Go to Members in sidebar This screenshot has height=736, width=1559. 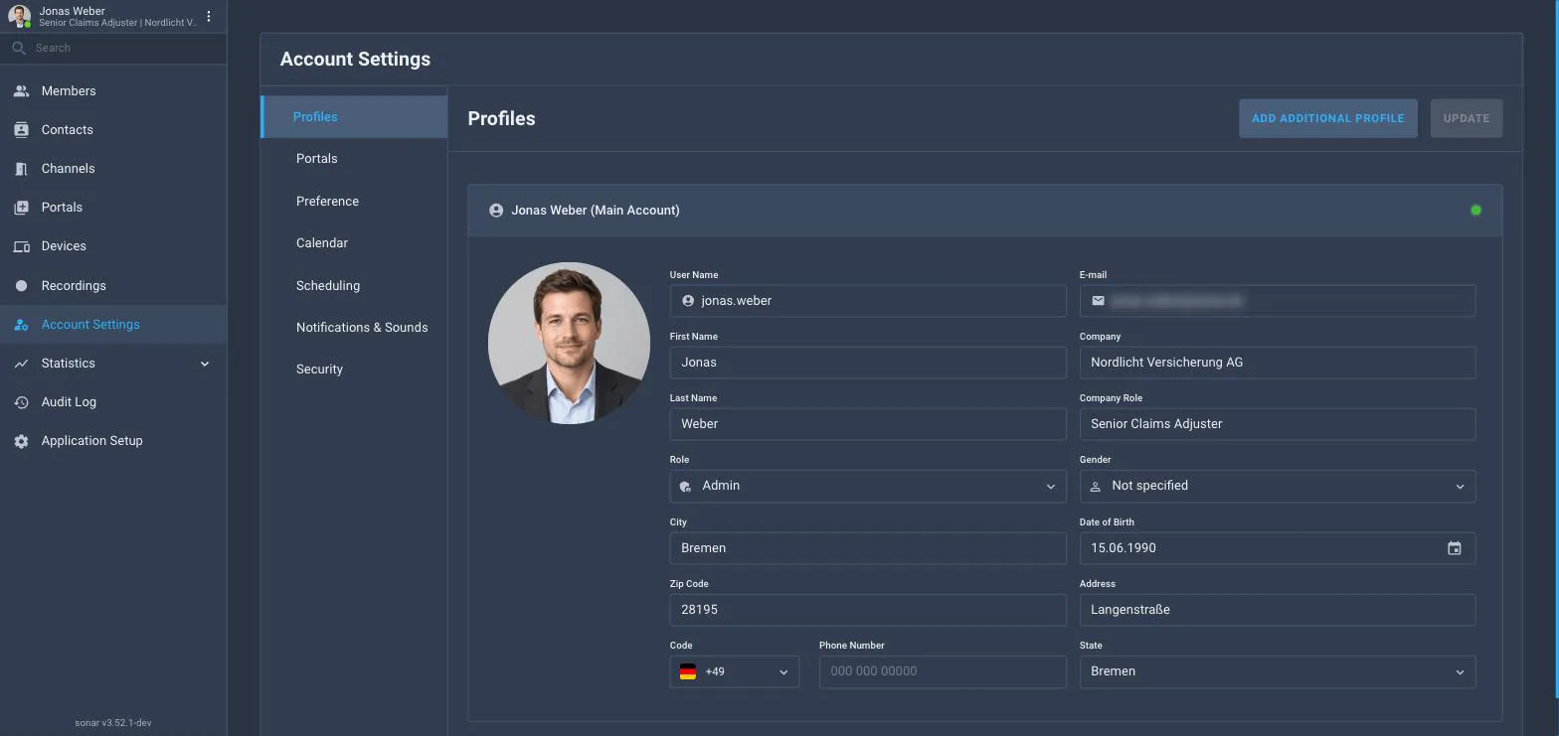(x=113, y=90)
